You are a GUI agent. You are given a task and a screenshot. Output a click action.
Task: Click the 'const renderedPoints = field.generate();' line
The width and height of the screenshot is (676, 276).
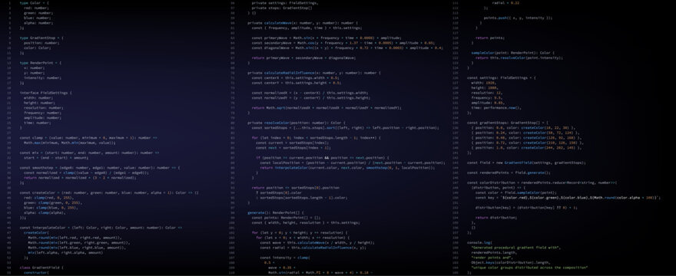pyautogui.click(x=509, y=172)
